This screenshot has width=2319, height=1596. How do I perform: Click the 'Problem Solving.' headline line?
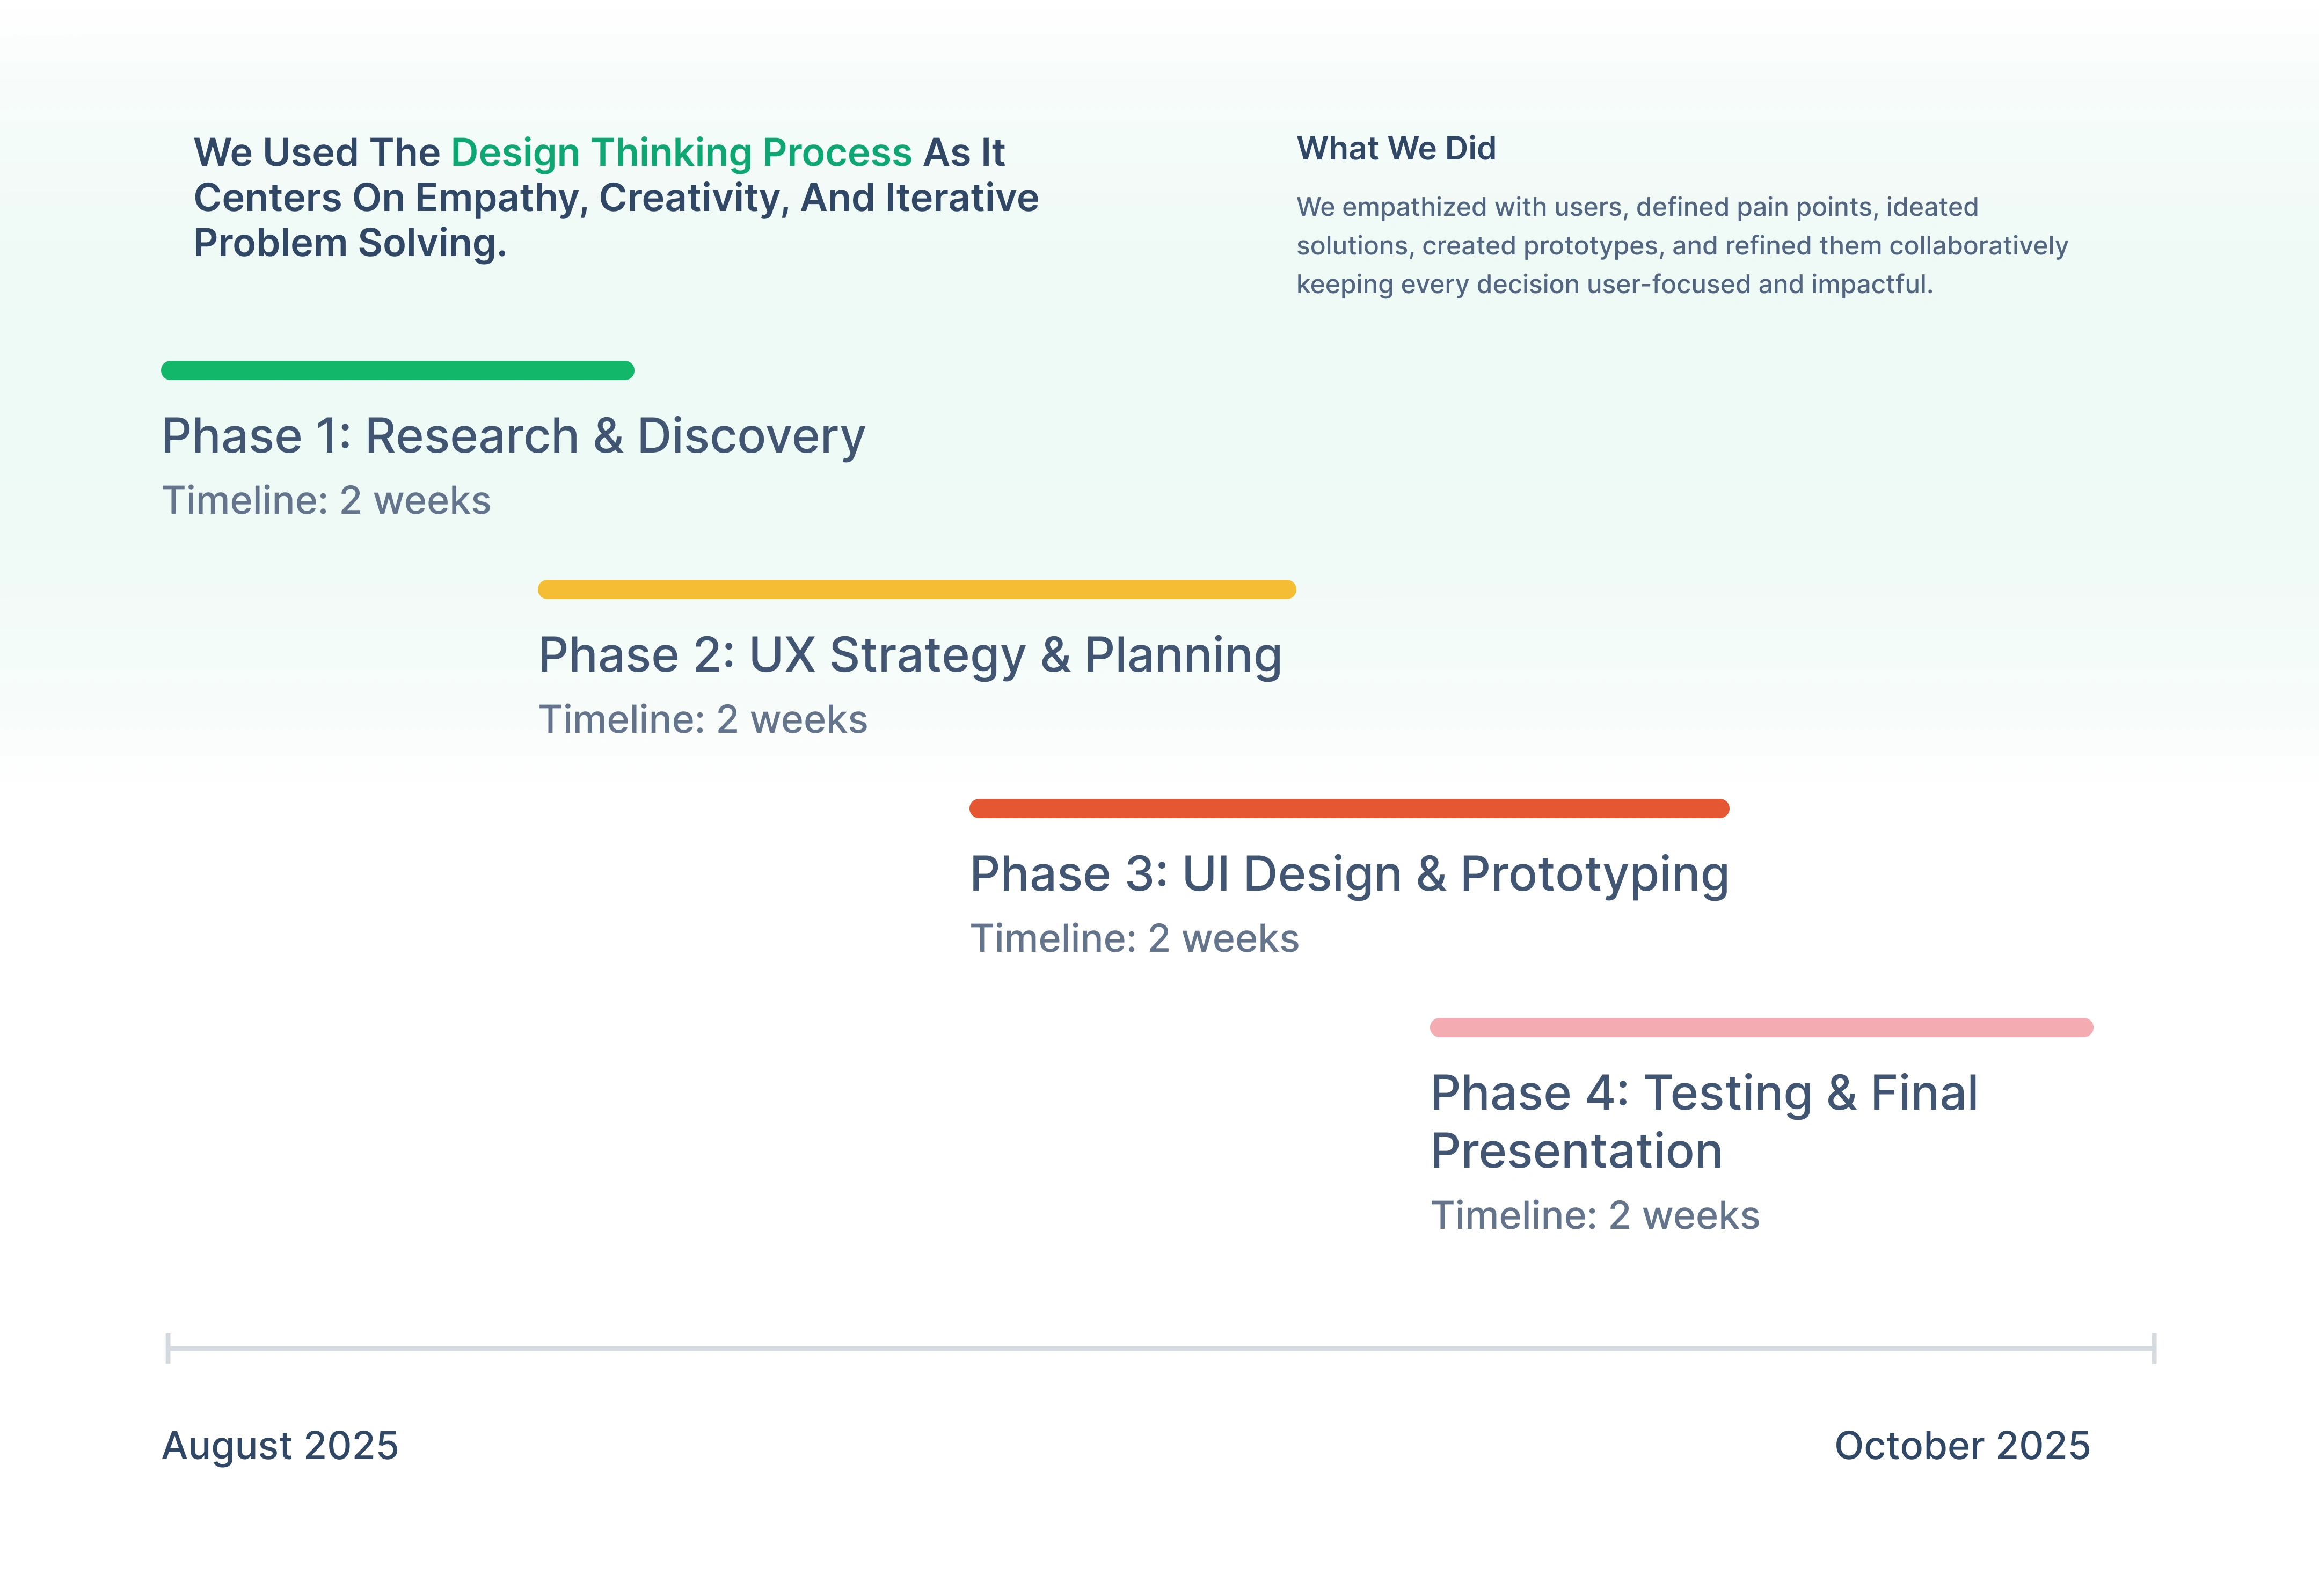point(350,243)
